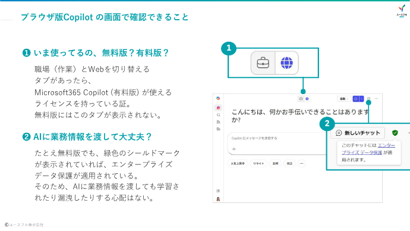Click the Copilot logo in the sidebar

coord(218,98)
